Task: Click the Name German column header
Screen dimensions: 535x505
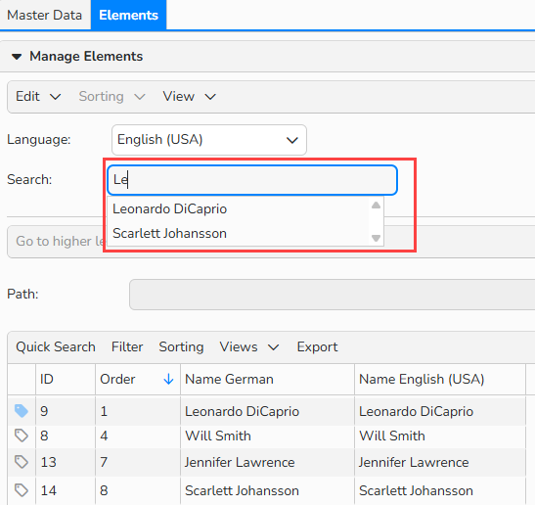Action: (268, 380)
